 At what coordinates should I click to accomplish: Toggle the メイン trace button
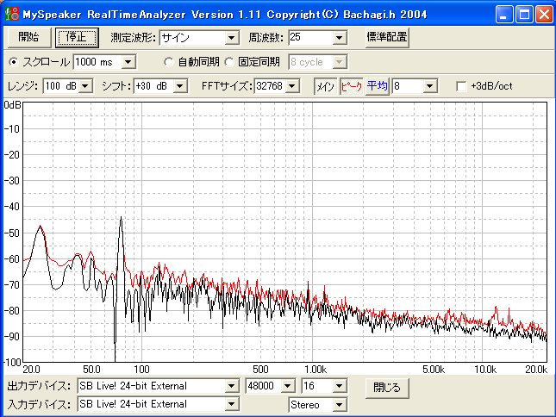325,86
